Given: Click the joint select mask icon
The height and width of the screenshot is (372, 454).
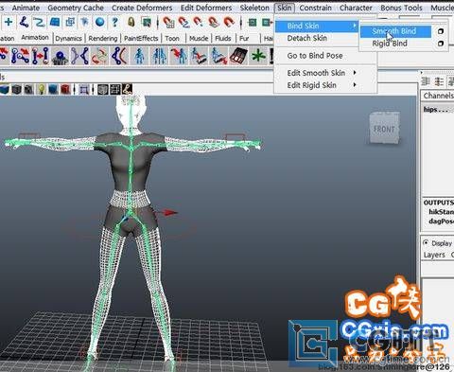Looking at the screenshot, I should coord(24,22).
